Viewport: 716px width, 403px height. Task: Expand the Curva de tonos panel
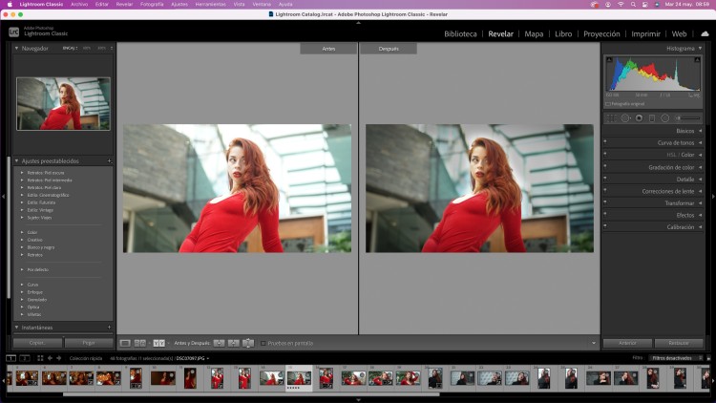point(700,142)
